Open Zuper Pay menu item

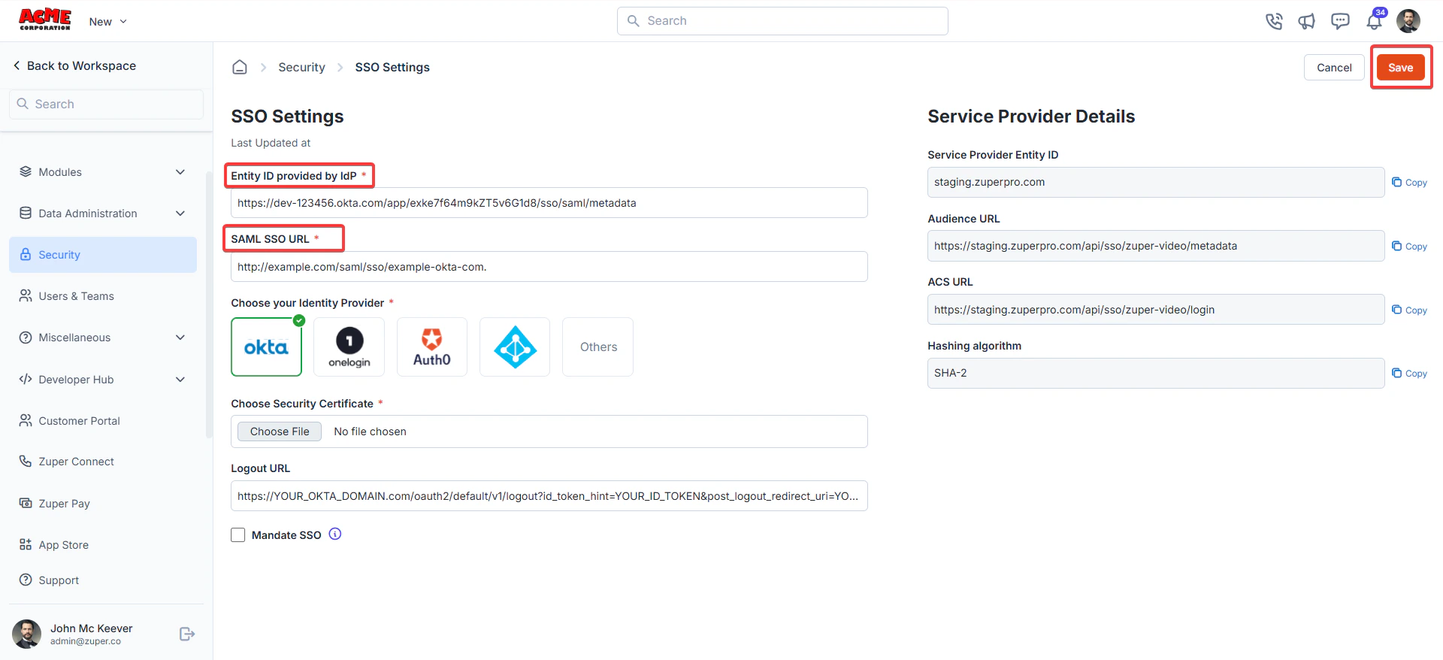(103, 503)
